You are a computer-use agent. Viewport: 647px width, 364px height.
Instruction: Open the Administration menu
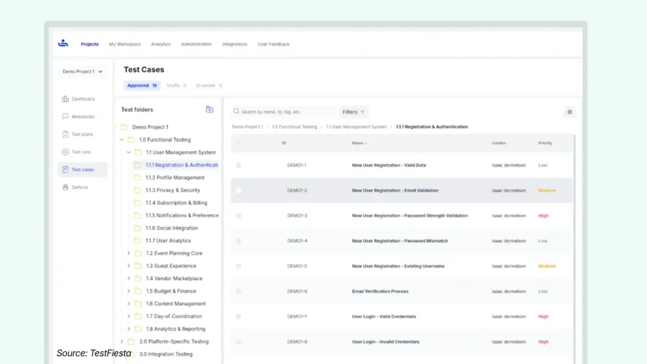[x=197, y=44]
